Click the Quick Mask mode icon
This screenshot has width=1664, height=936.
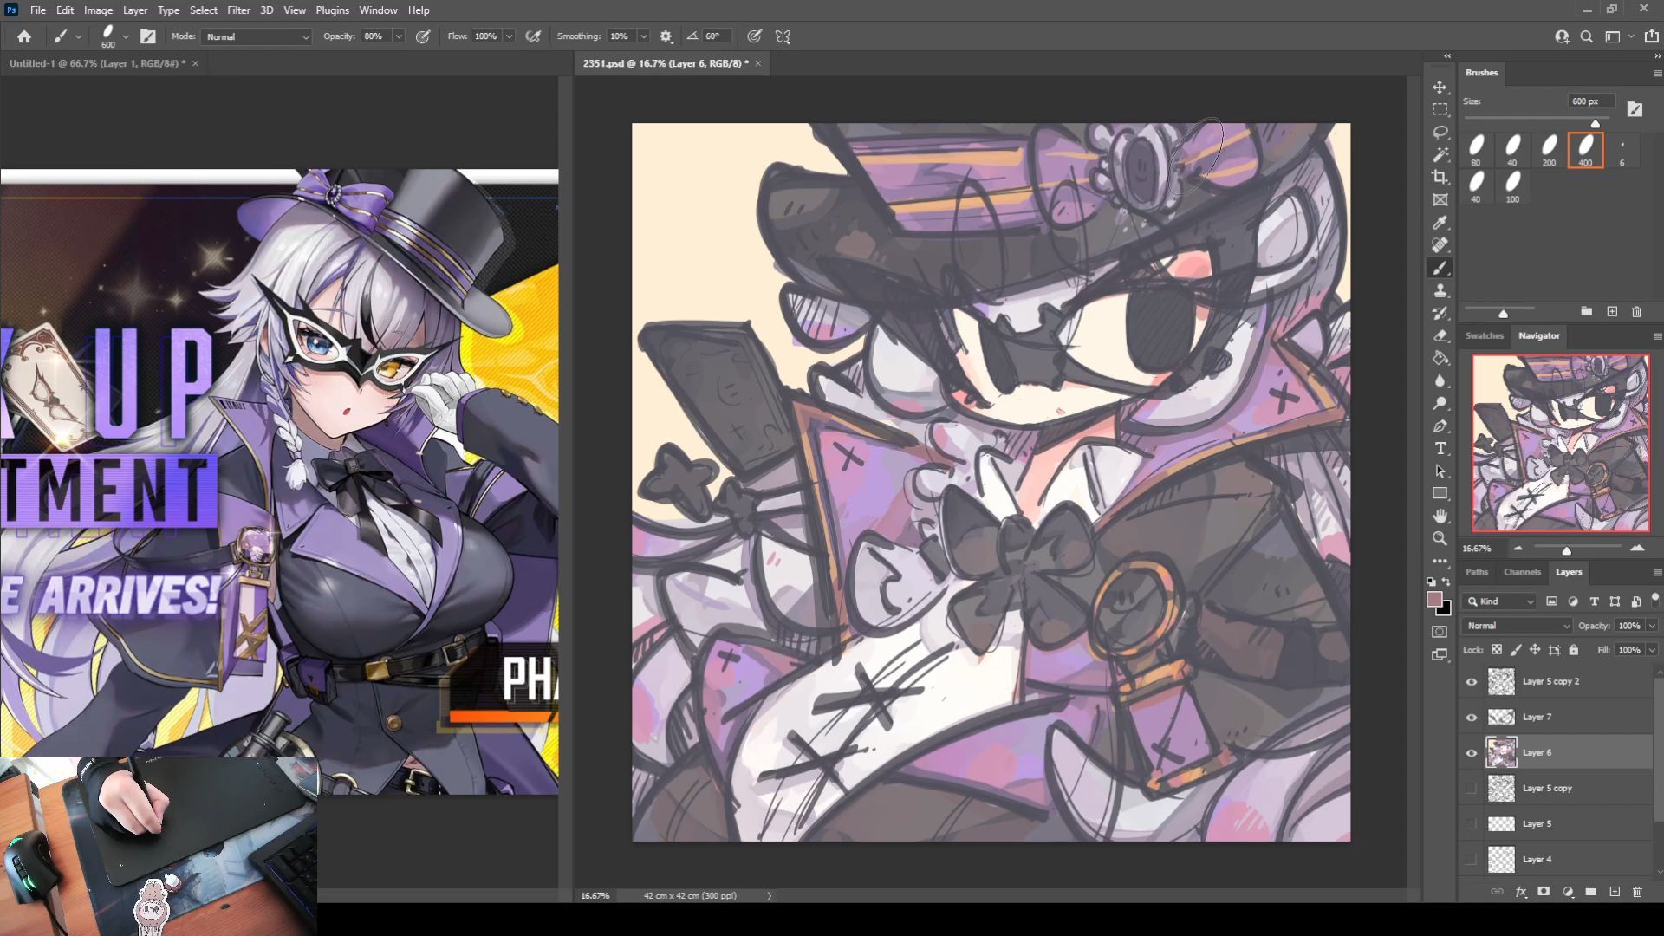click(x=1440, y=632)
